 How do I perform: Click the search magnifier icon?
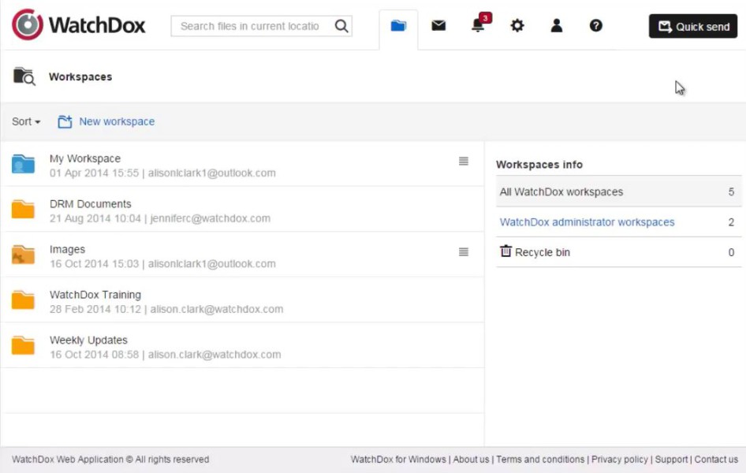click(341, 26)
